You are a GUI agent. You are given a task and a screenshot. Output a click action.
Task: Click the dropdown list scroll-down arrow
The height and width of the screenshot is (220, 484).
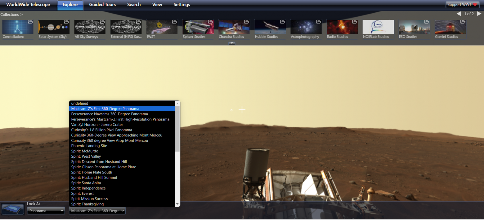[177, 204]
